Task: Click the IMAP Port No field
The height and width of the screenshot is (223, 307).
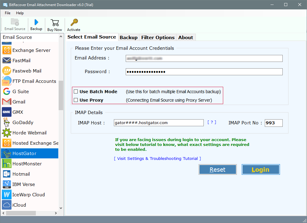Action: pos(274,123)
